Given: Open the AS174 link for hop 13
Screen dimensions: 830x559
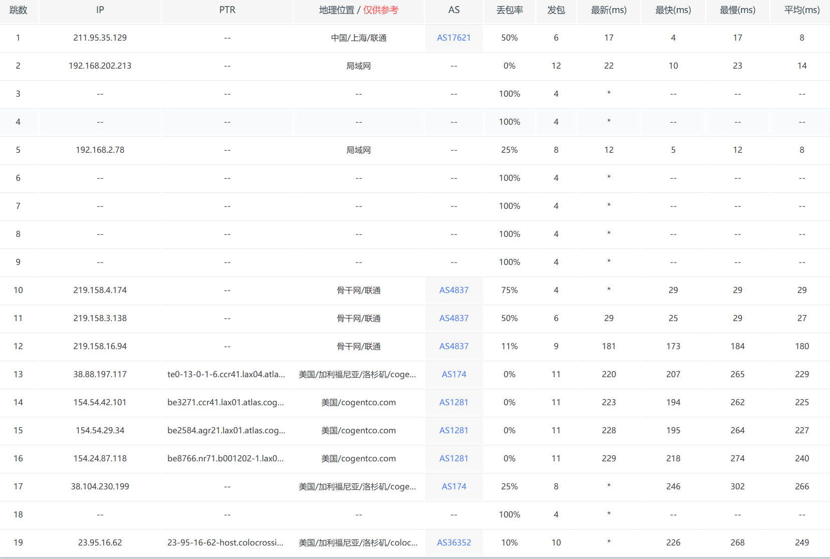Looking at the screenshot, I should point(454,374).
